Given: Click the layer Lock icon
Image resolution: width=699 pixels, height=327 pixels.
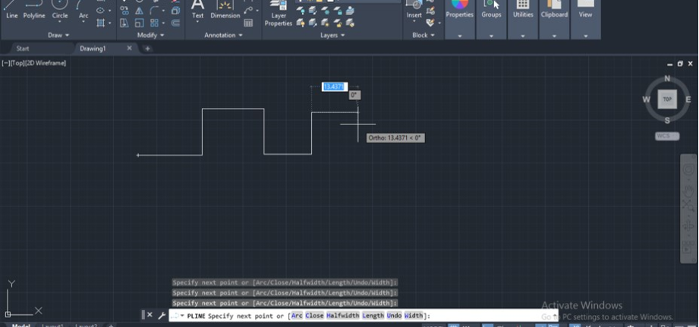Looking at the screenshot, I should tap(338, 11).
